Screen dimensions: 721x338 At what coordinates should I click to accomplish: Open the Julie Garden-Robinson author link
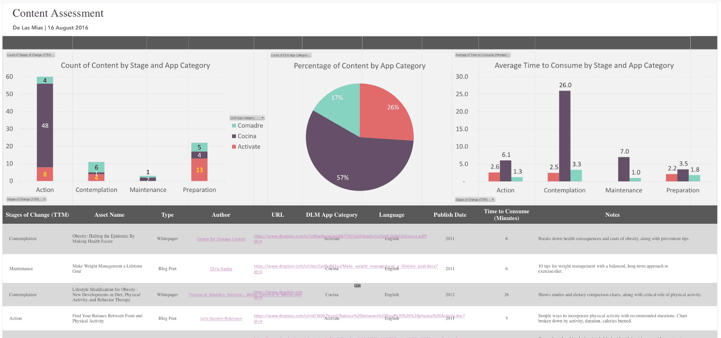(221, 319)
